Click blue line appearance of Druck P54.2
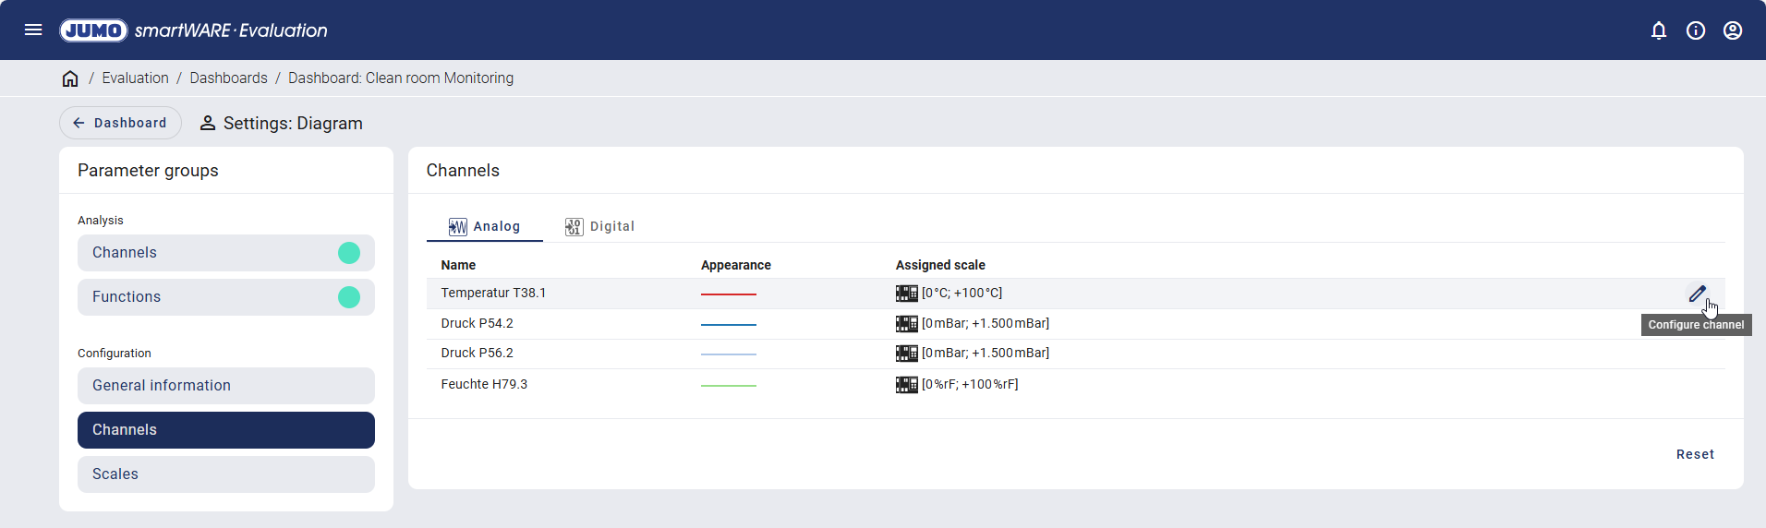The width and height of the screenshot is (1766, 528). pos(728,325)
